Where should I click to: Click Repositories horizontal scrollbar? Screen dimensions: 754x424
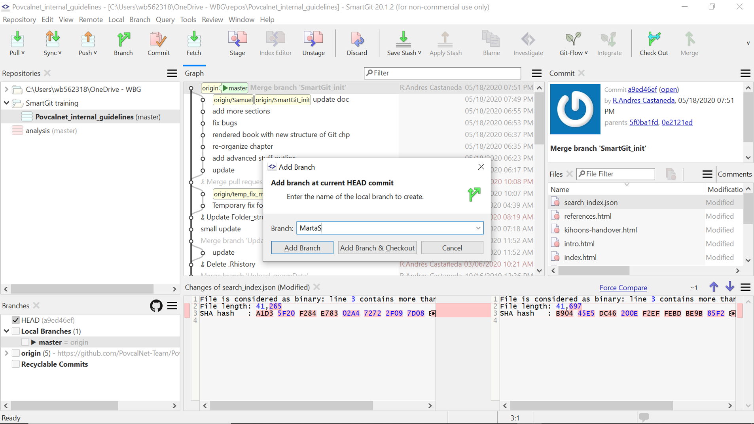[82, 289]
